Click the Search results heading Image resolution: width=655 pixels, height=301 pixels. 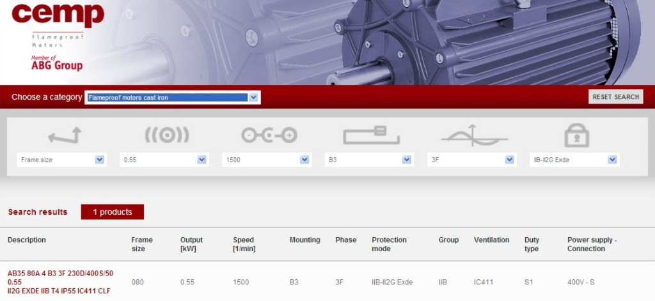click(x=38, y=212)
